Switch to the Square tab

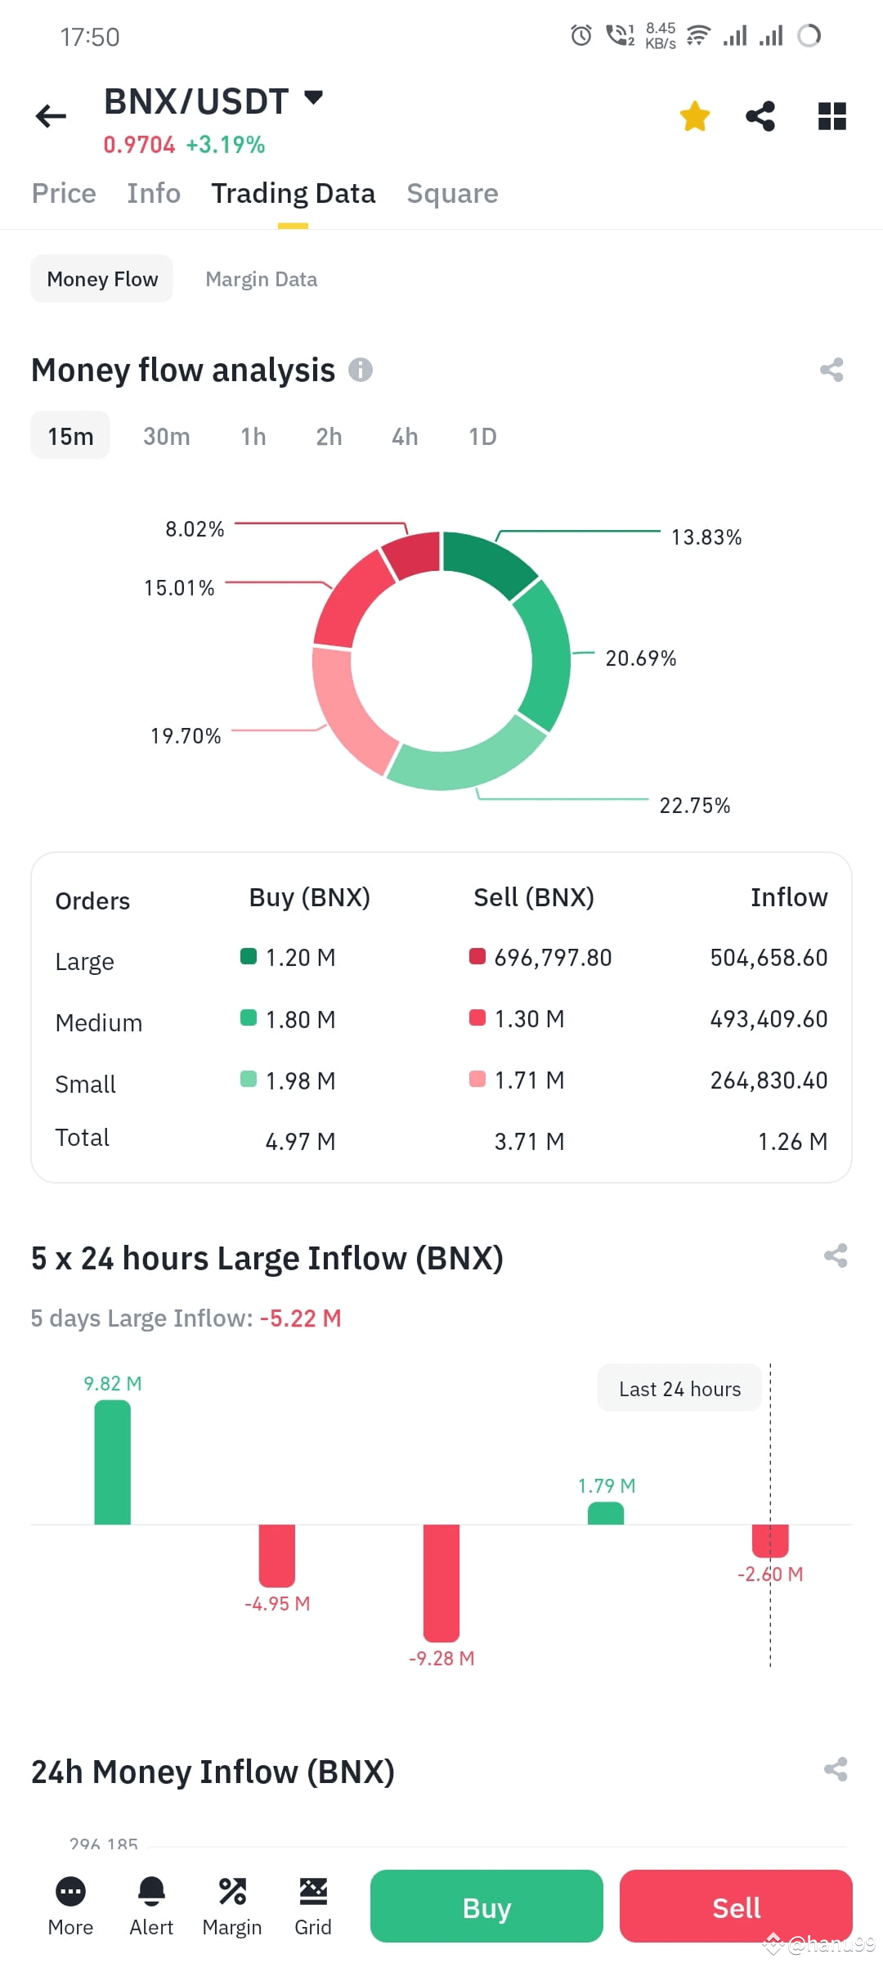click(x=452, y=193)
